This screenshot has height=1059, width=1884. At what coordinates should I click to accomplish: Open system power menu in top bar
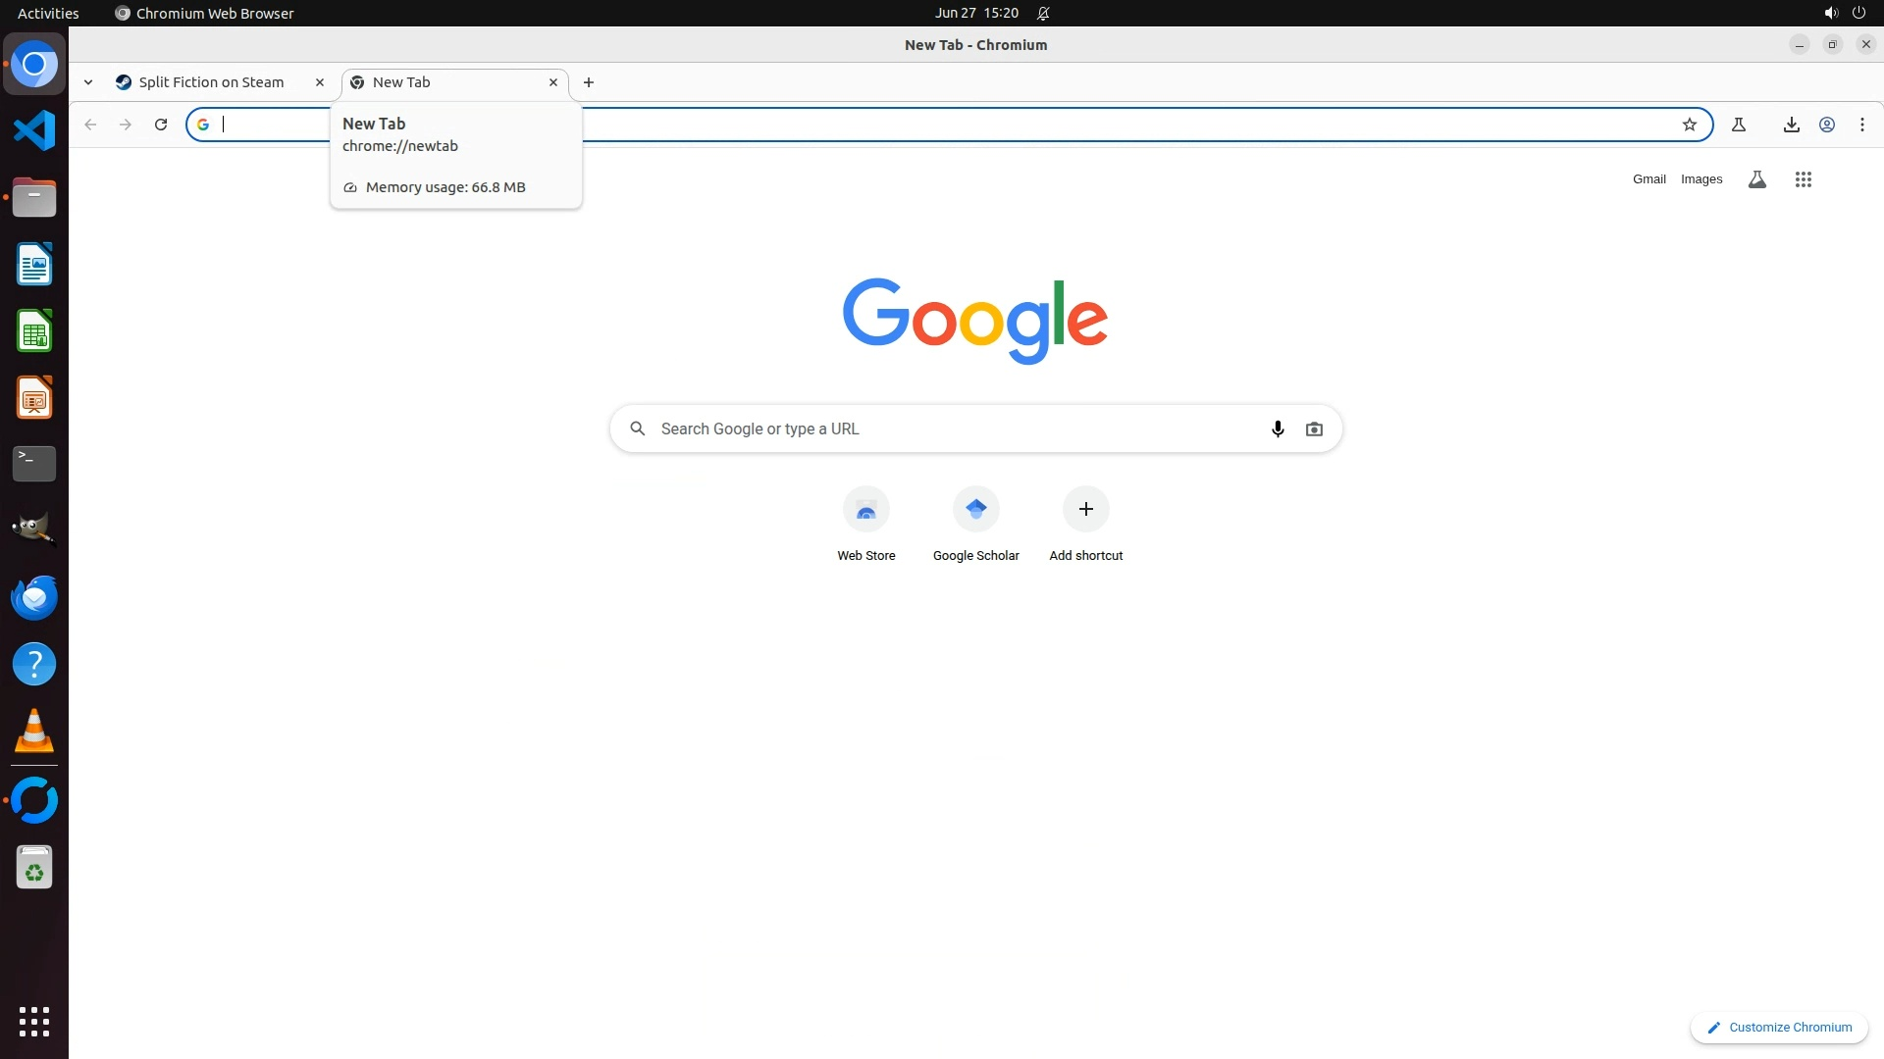point(1858,13)
